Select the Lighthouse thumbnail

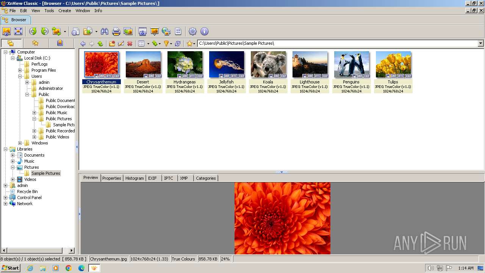click(x=310, y=64)
